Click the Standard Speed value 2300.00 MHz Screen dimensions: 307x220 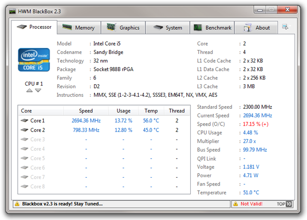(258, 107)
